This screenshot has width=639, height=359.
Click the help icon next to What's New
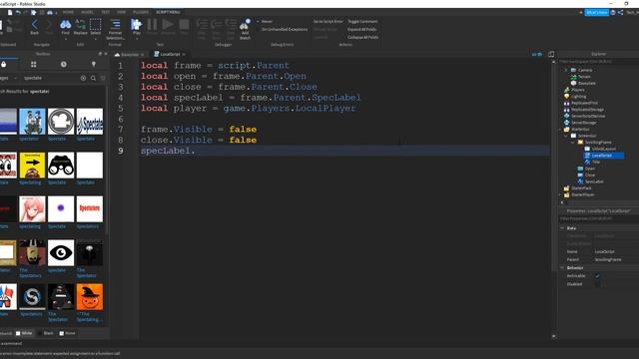tap(613, 13)
